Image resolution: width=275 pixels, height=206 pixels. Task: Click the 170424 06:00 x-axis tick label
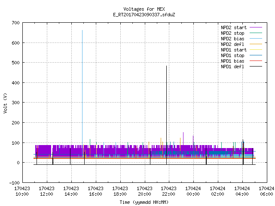point(266,191)
